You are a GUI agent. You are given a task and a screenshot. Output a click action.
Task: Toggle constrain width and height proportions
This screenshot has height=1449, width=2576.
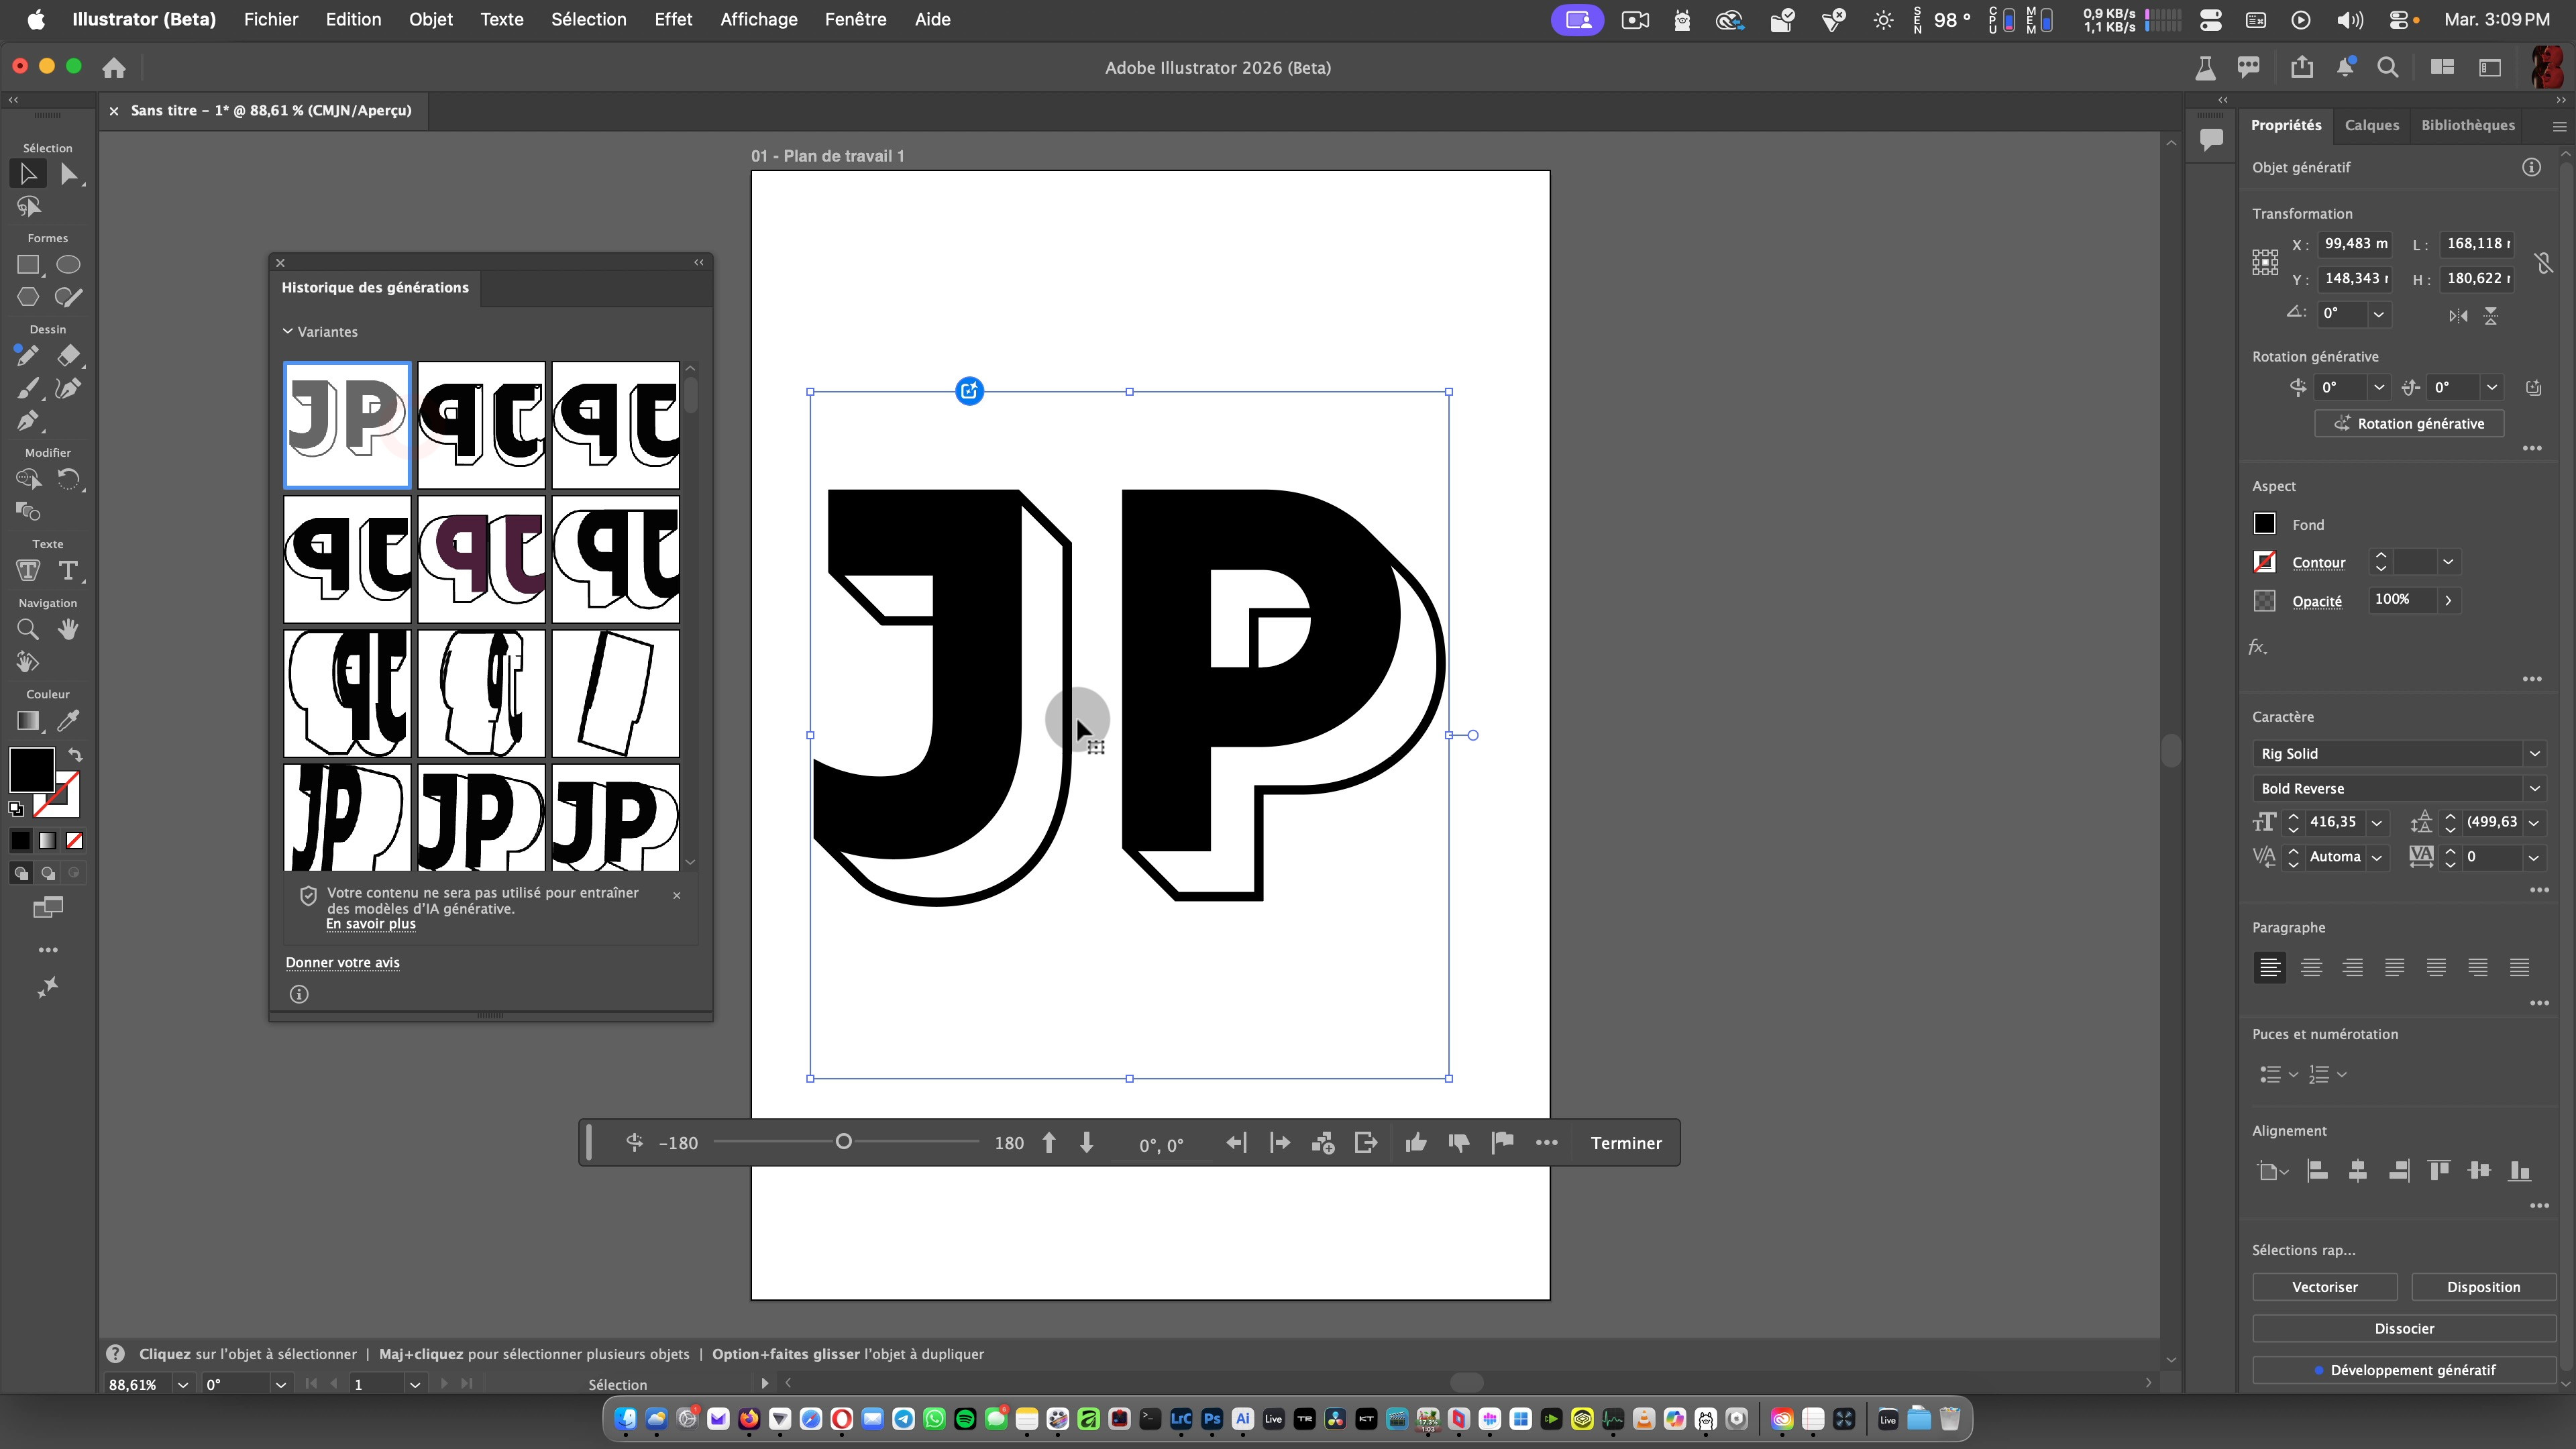(x=2543, y=262)
